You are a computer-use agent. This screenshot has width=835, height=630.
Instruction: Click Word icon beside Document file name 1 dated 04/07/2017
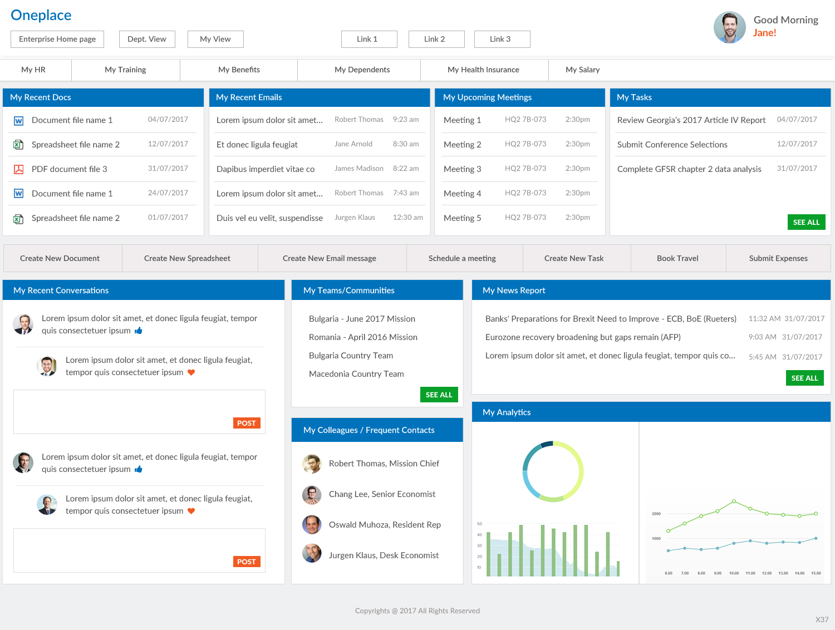pos(18,121)
